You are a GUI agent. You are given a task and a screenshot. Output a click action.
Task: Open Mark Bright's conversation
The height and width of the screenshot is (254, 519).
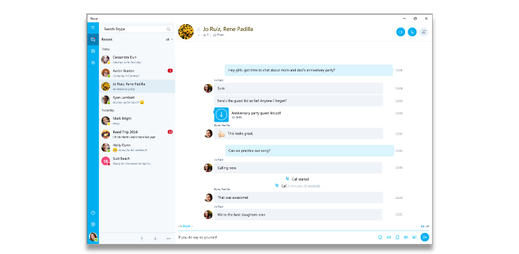tap(137, 121)
